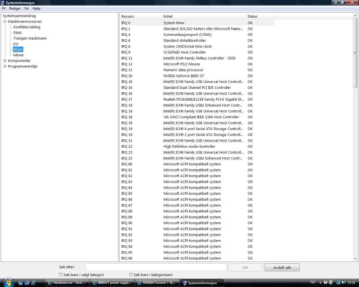Screen dimensions: 359x287
Task: Select the I/U tree item
Action: pos(16,44)
